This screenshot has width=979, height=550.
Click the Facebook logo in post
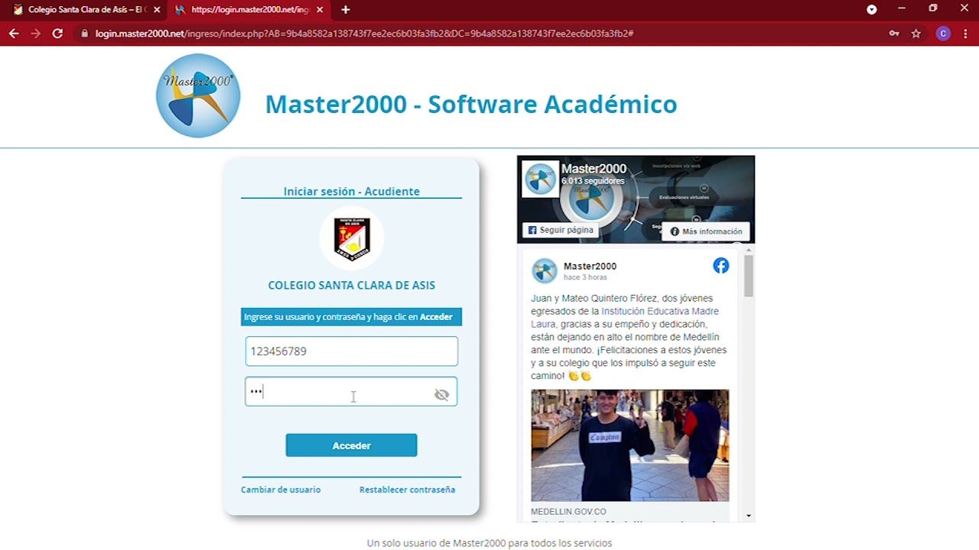pyautogui.click(x=721, y=266)
